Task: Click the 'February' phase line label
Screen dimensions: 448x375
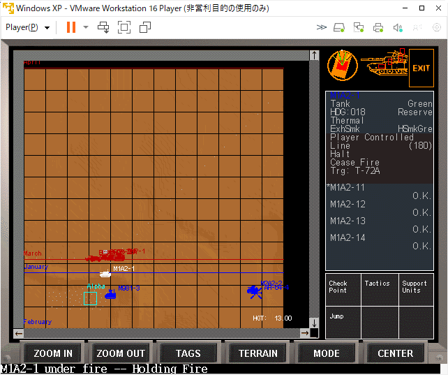Action: (38, 322)
